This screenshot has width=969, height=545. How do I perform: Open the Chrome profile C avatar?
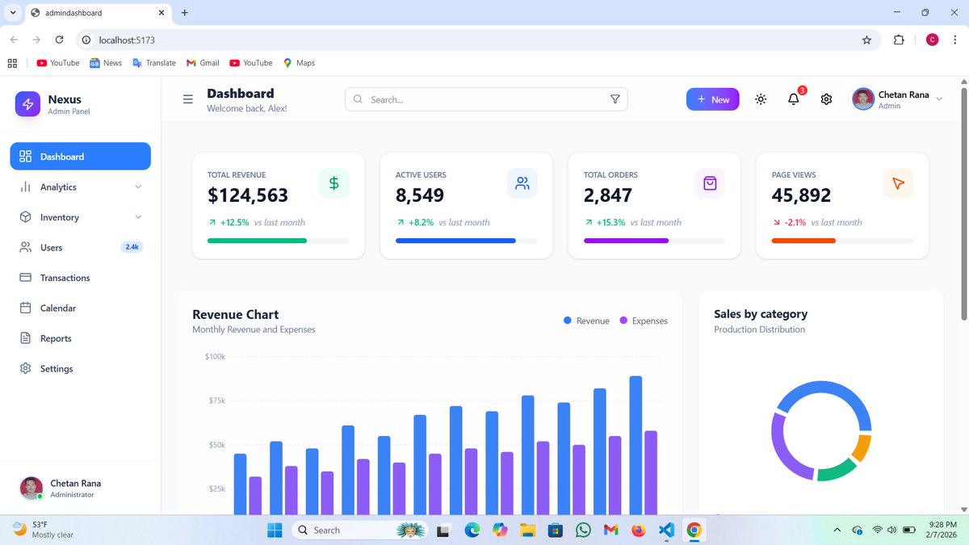pyautogui.click(x=933, y=40)
